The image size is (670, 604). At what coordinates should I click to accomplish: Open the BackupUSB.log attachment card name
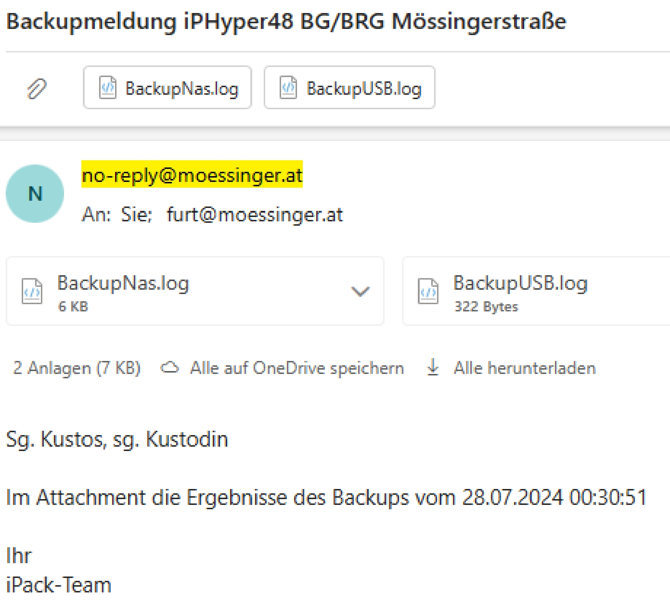pyautogui.click(x=520, y=283)
